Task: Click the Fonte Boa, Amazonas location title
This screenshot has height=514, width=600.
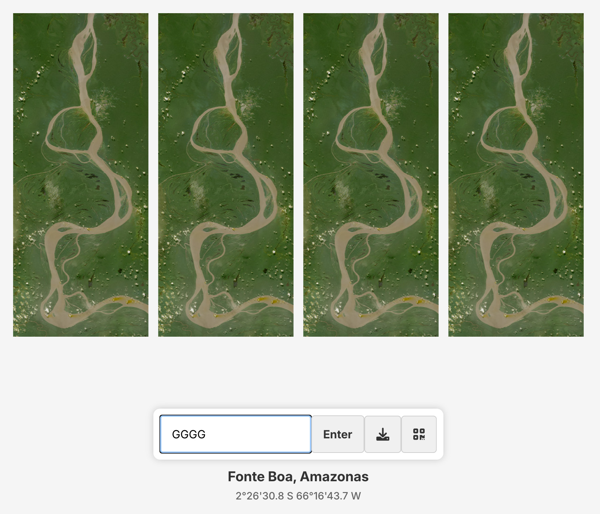Action: [298, 477]
